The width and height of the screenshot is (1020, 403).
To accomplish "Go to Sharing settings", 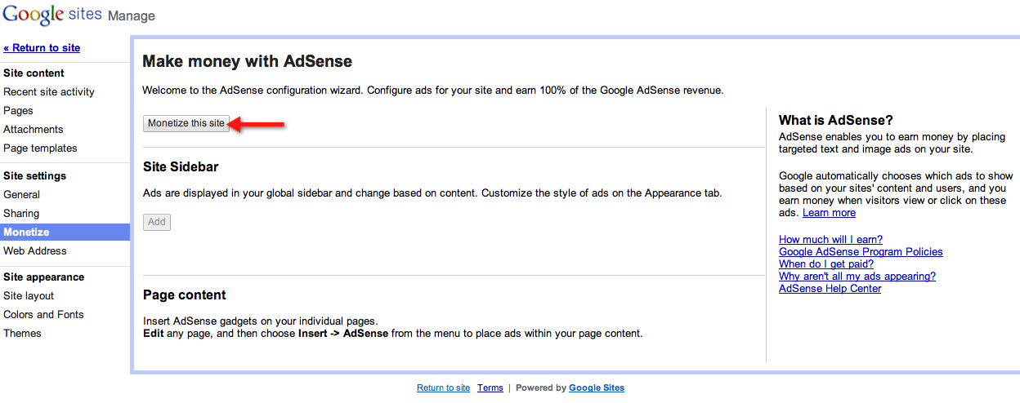I will [21, 214].
